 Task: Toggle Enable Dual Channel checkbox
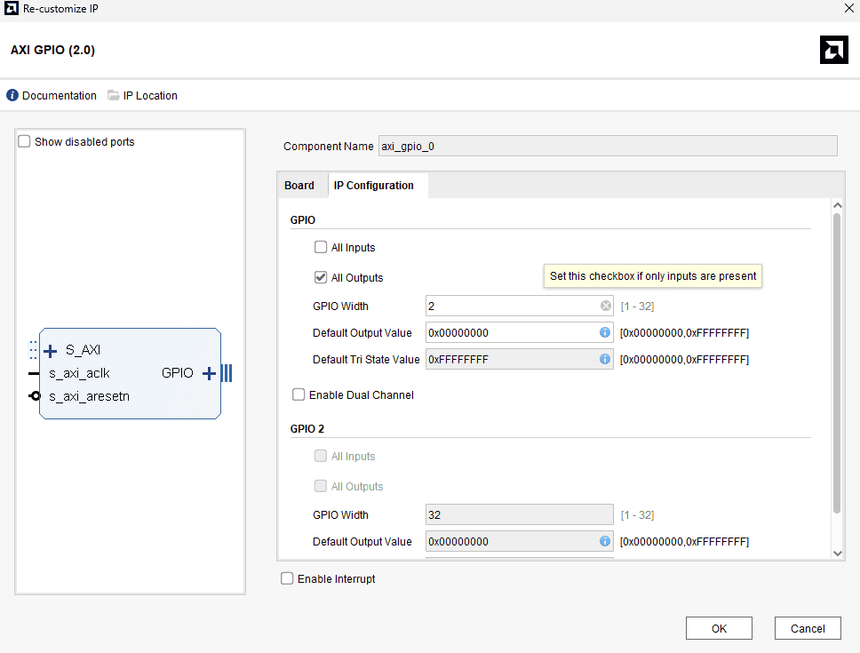[299, 395]
